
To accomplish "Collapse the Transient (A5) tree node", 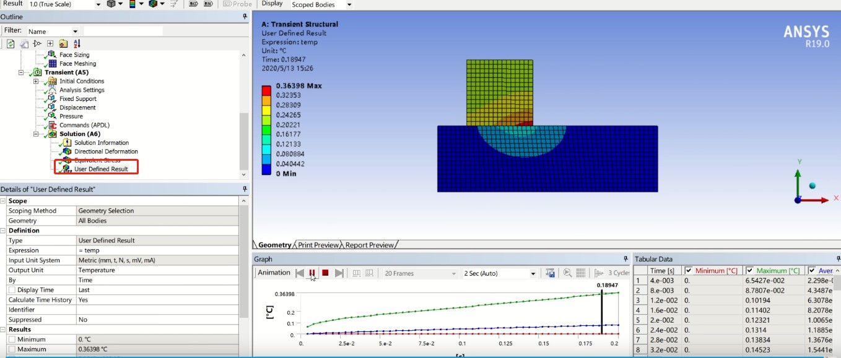I will [x=21, y=72].
